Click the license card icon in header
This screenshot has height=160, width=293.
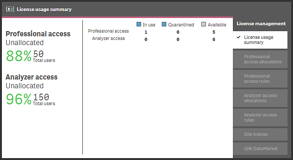(10, 9)
